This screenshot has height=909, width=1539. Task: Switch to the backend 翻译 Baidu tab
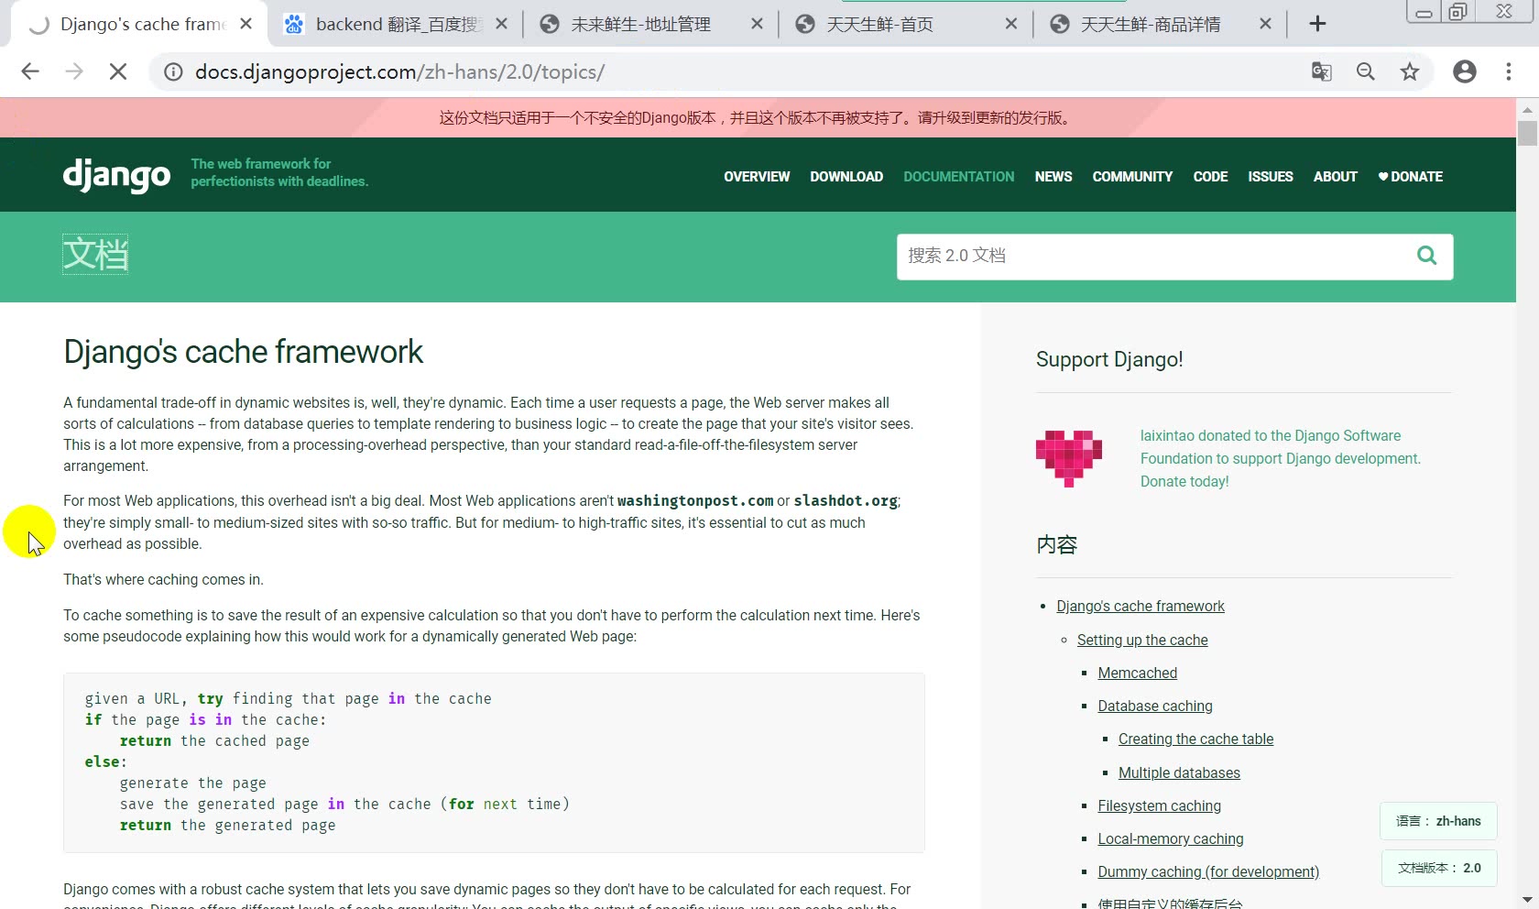click(397, 24)
